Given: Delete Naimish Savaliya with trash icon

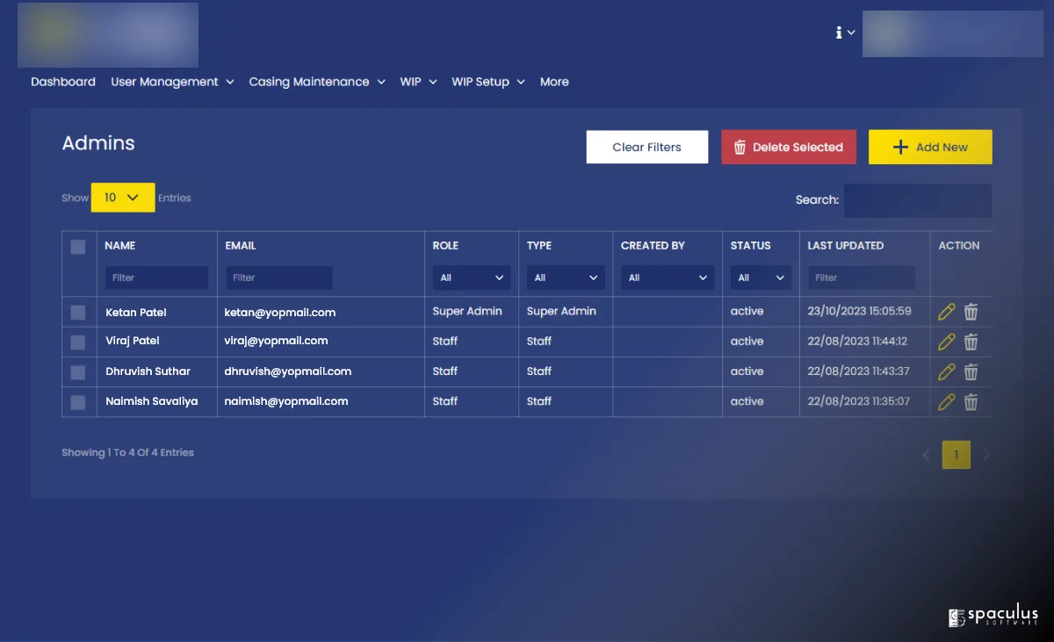Looking at the screenshot, I should 971,402.
